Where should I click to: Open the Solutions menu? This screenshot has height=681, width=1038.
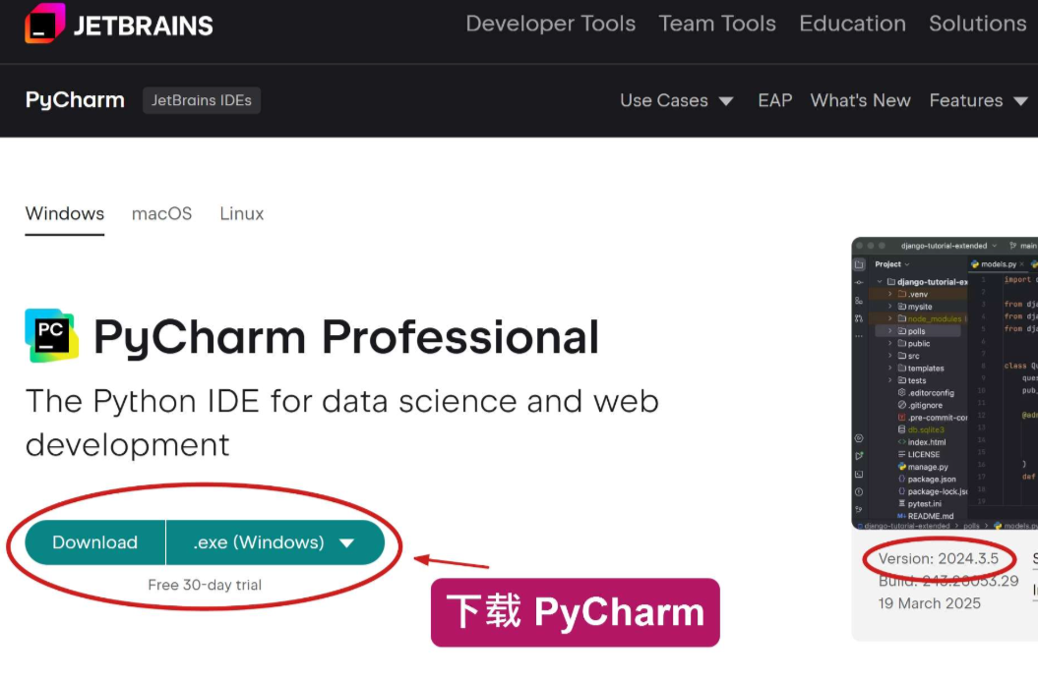(977, 24)
